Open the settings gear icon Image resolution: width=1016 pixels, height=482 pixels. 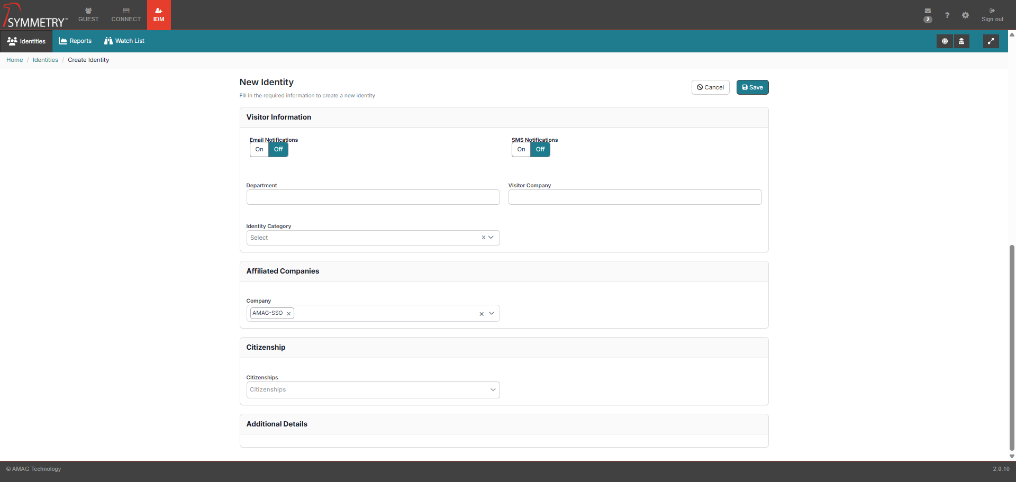[x=965, y=15]
